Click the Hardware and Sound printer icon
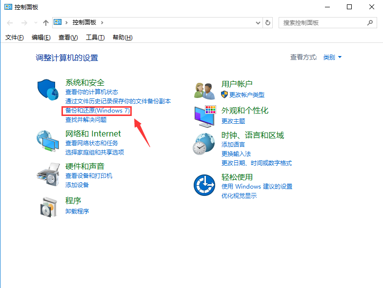 (x=48, y=173)
